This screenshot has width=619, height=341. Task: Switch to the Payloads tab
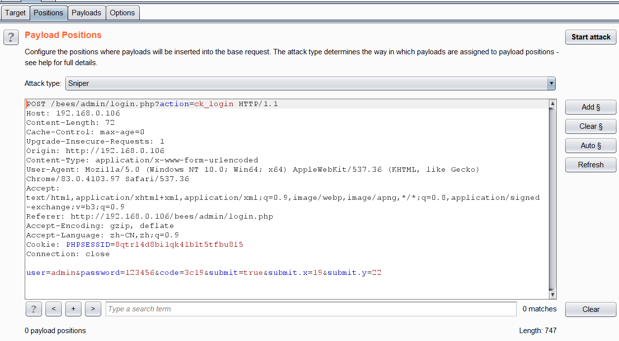coord(86,13)
